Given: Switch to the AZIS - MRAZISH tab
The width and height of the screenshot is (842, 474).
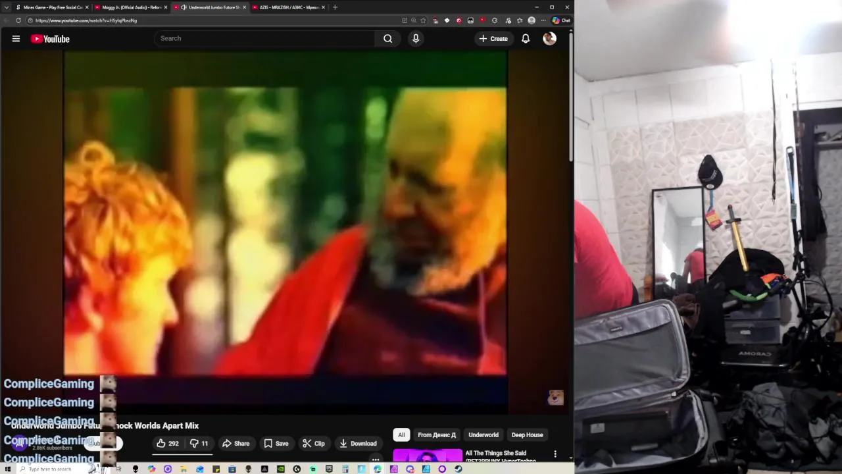Looking at the screenshot, I should [x=287, y=7].
